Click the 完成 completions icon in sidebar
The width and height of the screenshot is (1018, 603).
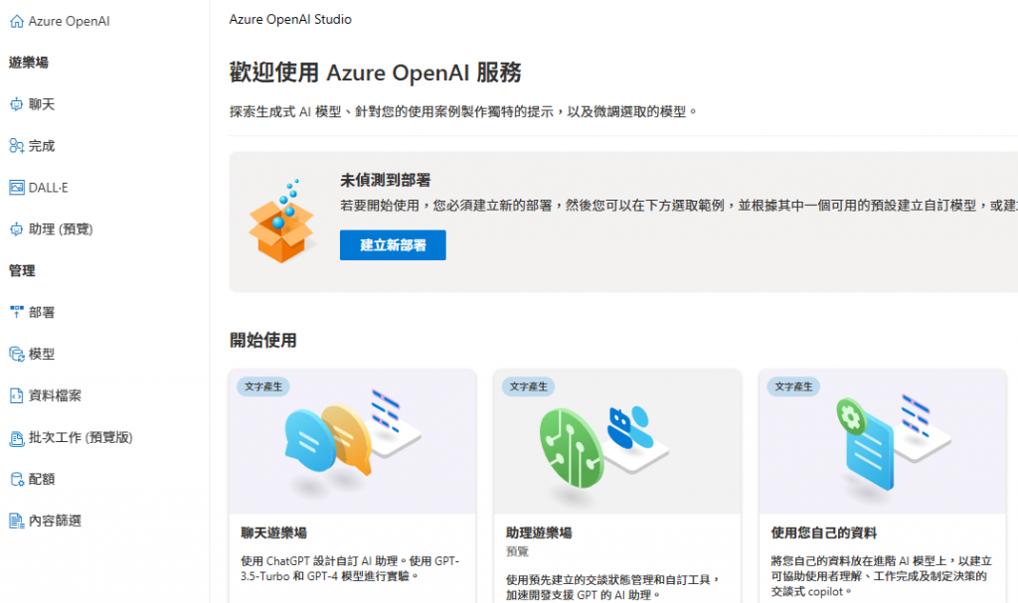pos(16,146)
